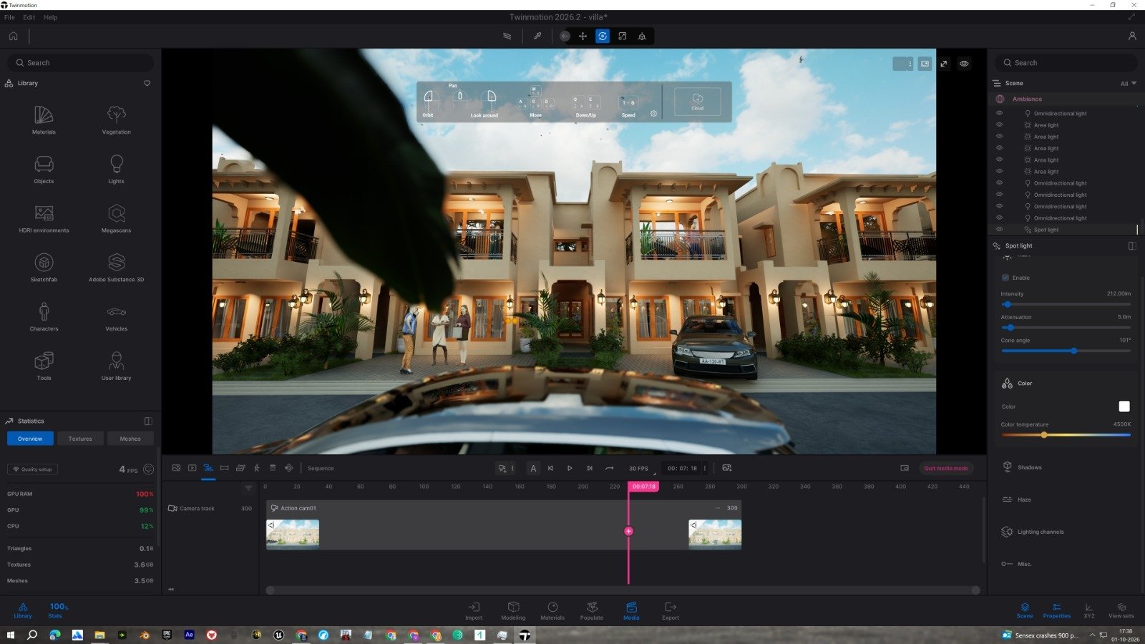Screen dimensions: 1145x644
Task: Toggle the library favorites heart
Action: point(147,83)
